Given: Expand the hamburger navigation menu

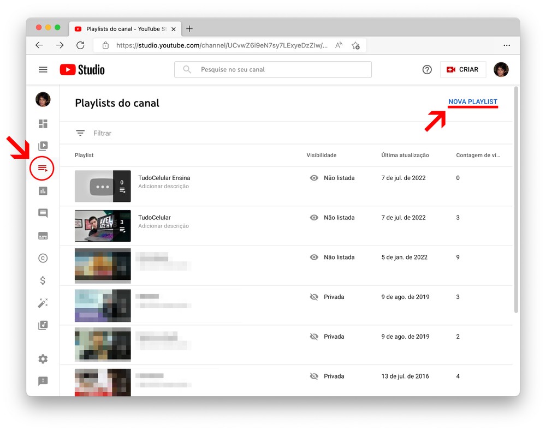Looking at the screenshot, I should (43, 70).
